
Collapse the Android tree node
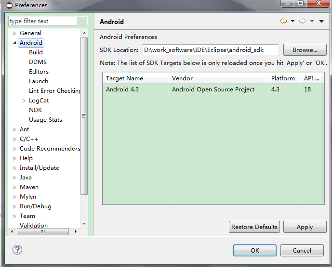[14, 43]
